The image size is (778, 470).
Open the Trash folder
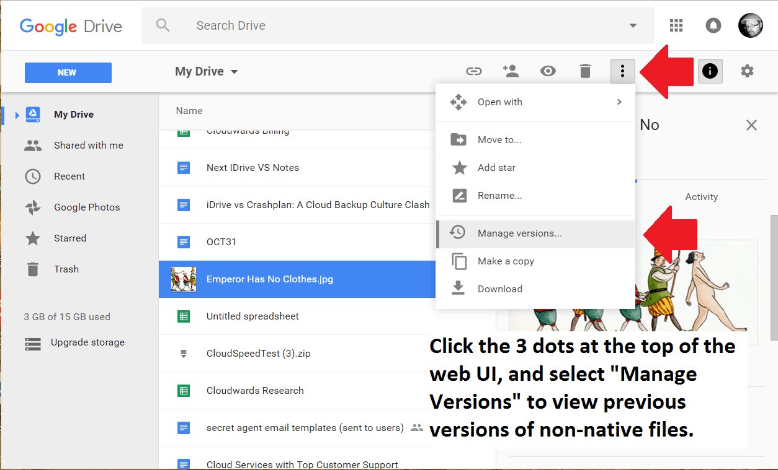click(x=66, y=269)
